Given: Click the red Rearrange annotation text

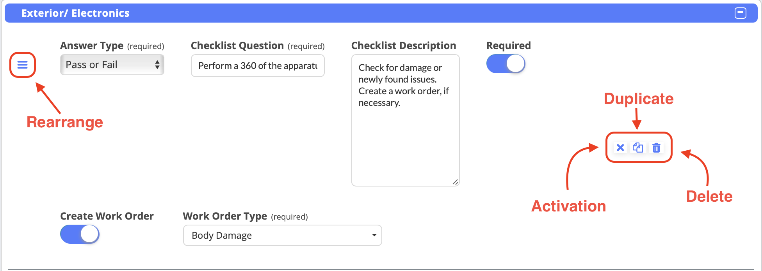Looking at the screenshot, I should (65, 122).
